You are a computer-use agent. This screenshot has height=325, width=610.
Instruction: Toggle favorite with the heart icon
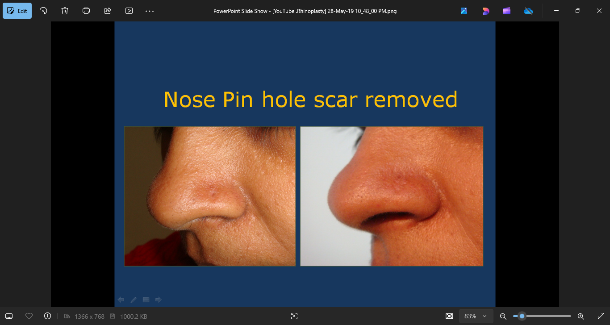click(29, 316)
